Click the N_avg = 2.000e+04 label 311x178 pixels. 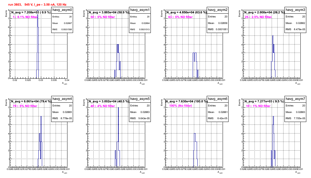(264, 12)
